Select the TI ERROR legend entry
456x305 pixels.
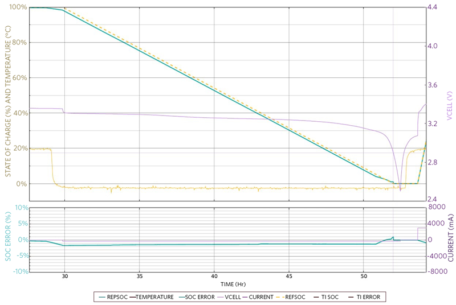click(x=364, y=297)
